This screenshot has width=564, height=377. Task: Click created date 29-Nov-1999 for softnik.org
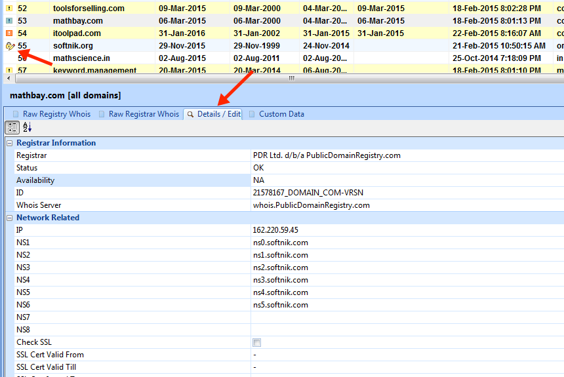(257, 46)
